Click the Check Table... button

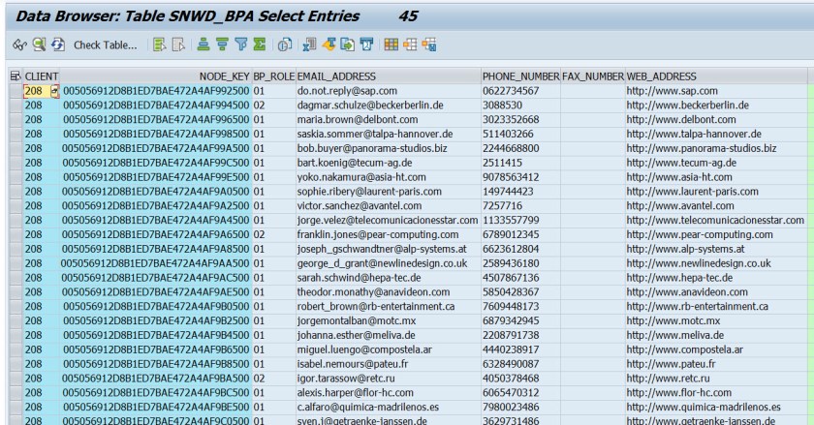coord(106,46)
